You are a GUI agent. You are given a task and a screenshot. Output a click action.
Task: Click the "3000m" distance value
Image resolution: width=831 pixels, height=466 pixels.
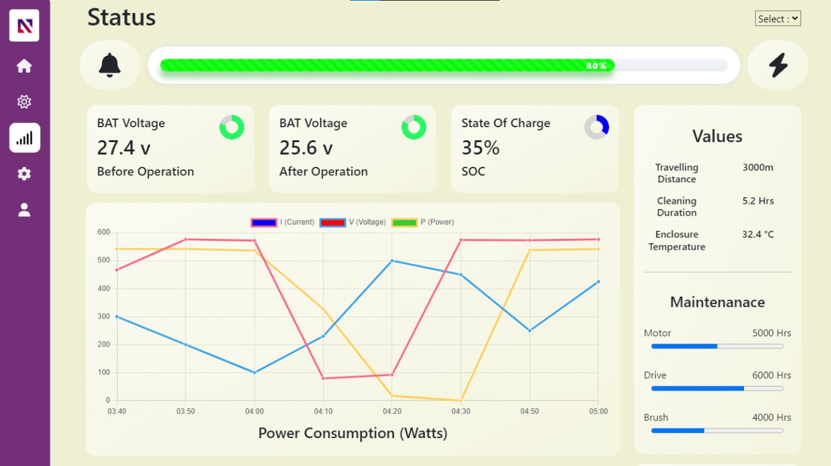click(x=758, y=167)
